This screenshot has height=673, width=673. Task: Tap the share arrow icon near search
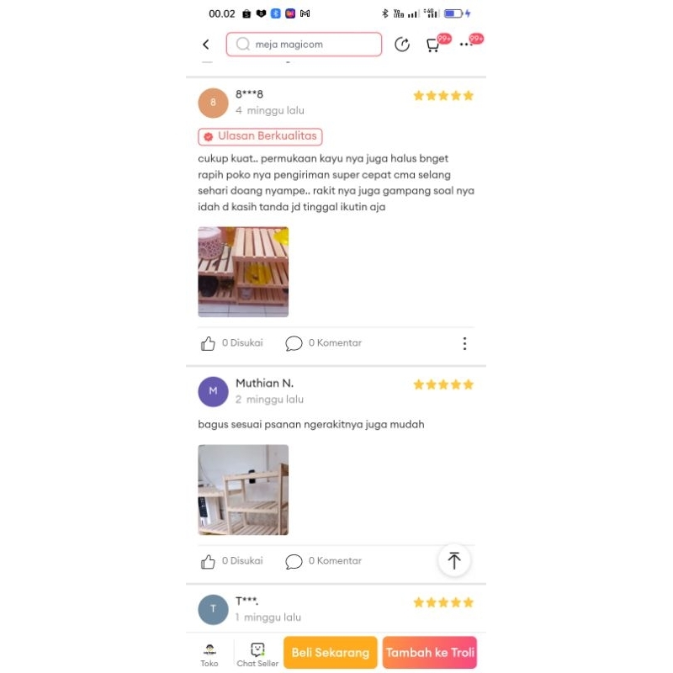click(402, 45)
